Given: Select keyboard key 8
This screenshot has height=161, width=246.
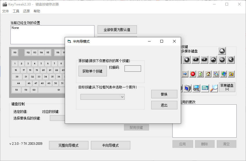Looking at the screenshot, I should (x=61, y=63).
